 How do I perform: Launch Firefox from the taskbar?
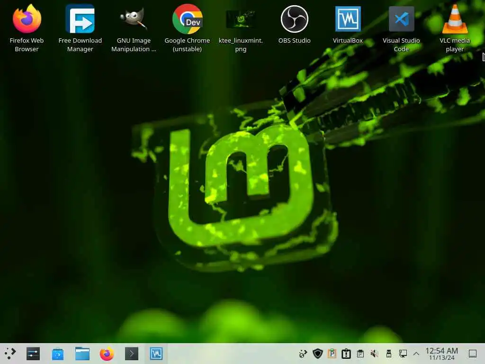tap(107, 354)
